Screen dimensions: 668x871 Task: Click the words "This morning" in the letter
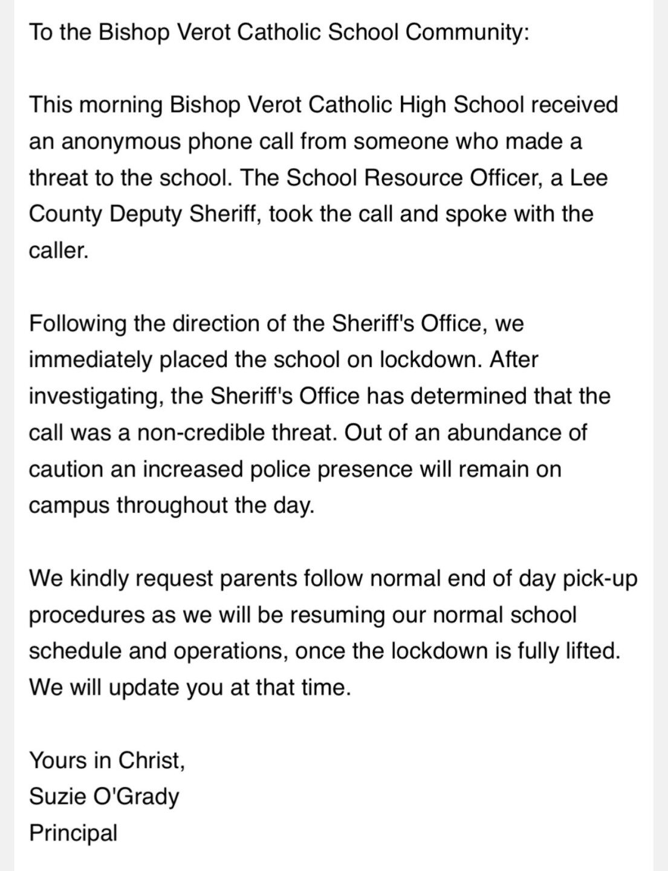pos(96,105)
